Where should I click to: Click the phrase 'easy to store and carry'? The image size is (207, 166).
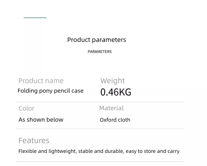click(x=152, y=151)
